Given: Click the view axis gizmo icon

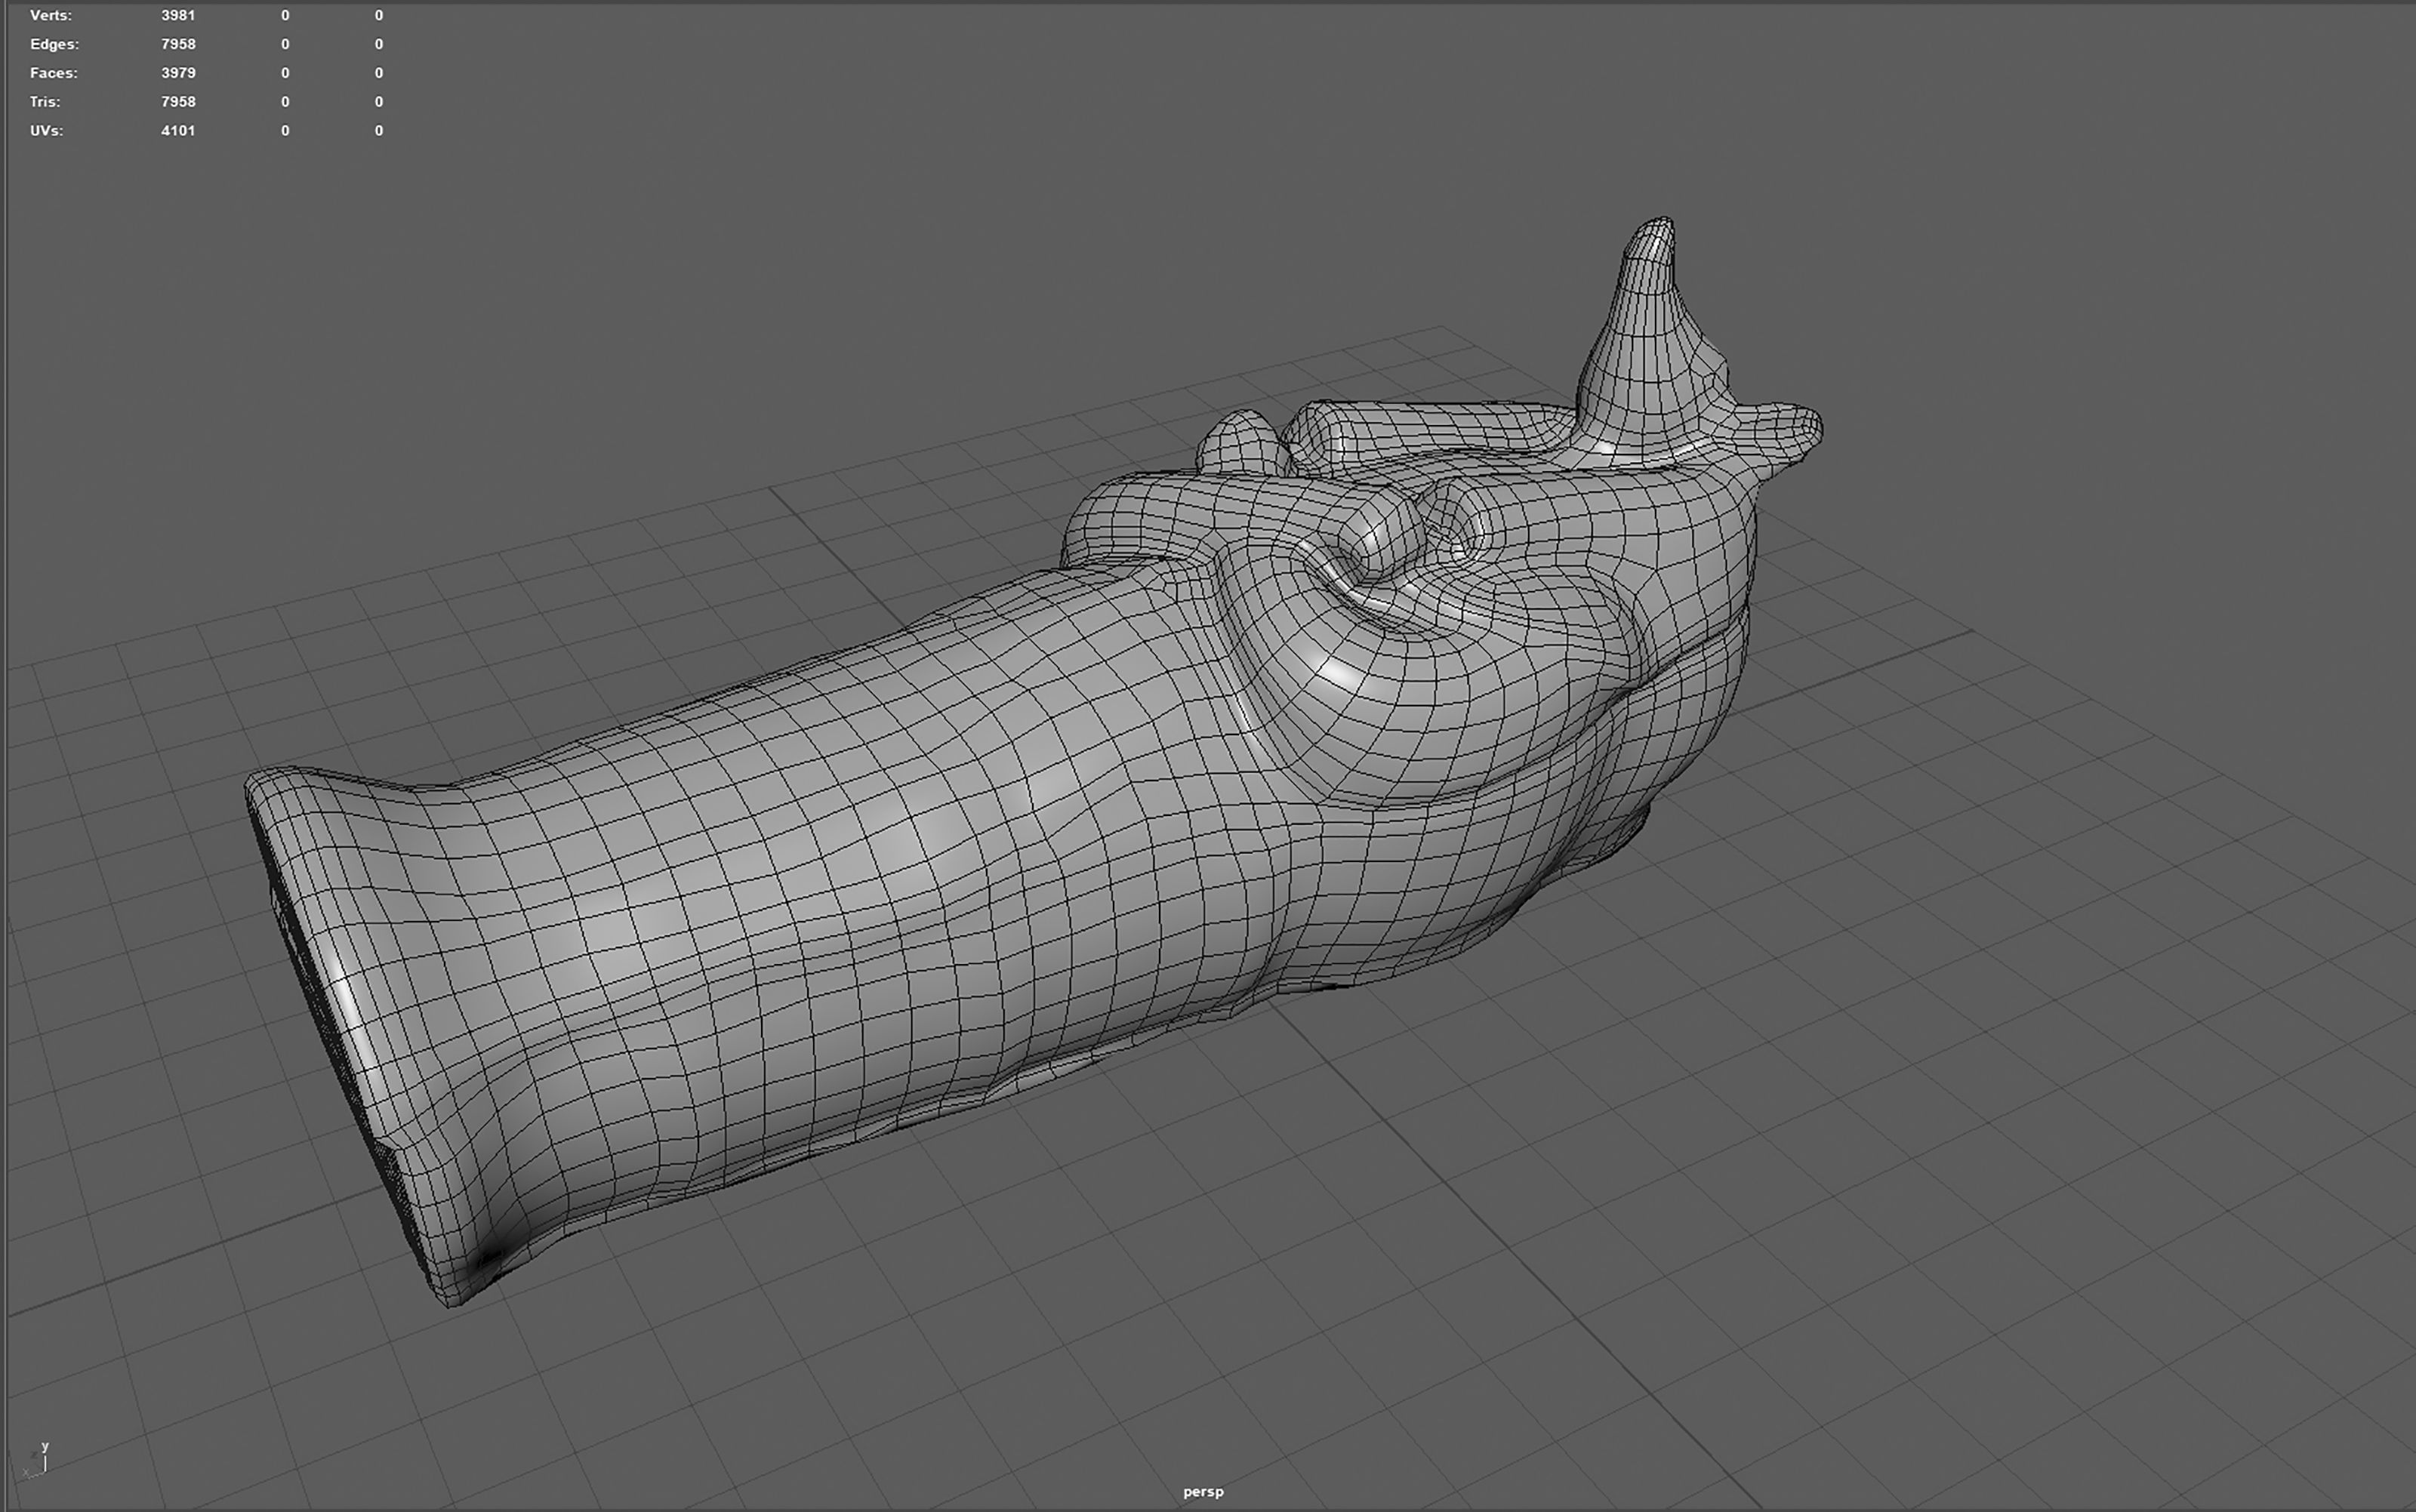Looking at the screenshot, I should point(35,1459).
